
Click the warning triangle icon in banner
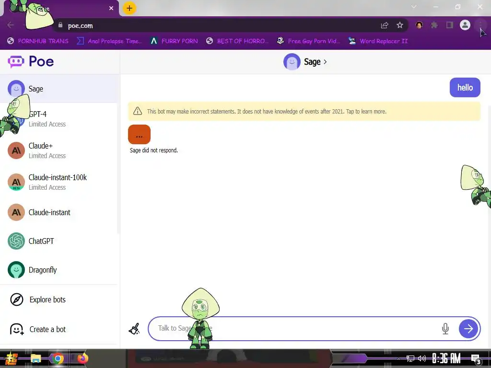click(138, 111)
